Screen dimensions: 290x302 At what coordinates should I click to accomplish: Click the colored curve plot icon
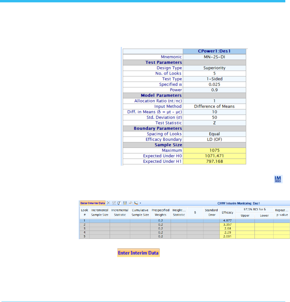(136, 203)
